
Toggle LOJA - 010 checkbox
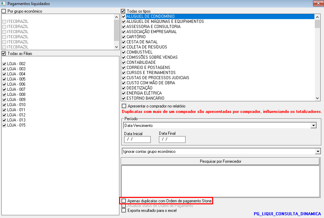click(4, 105)
